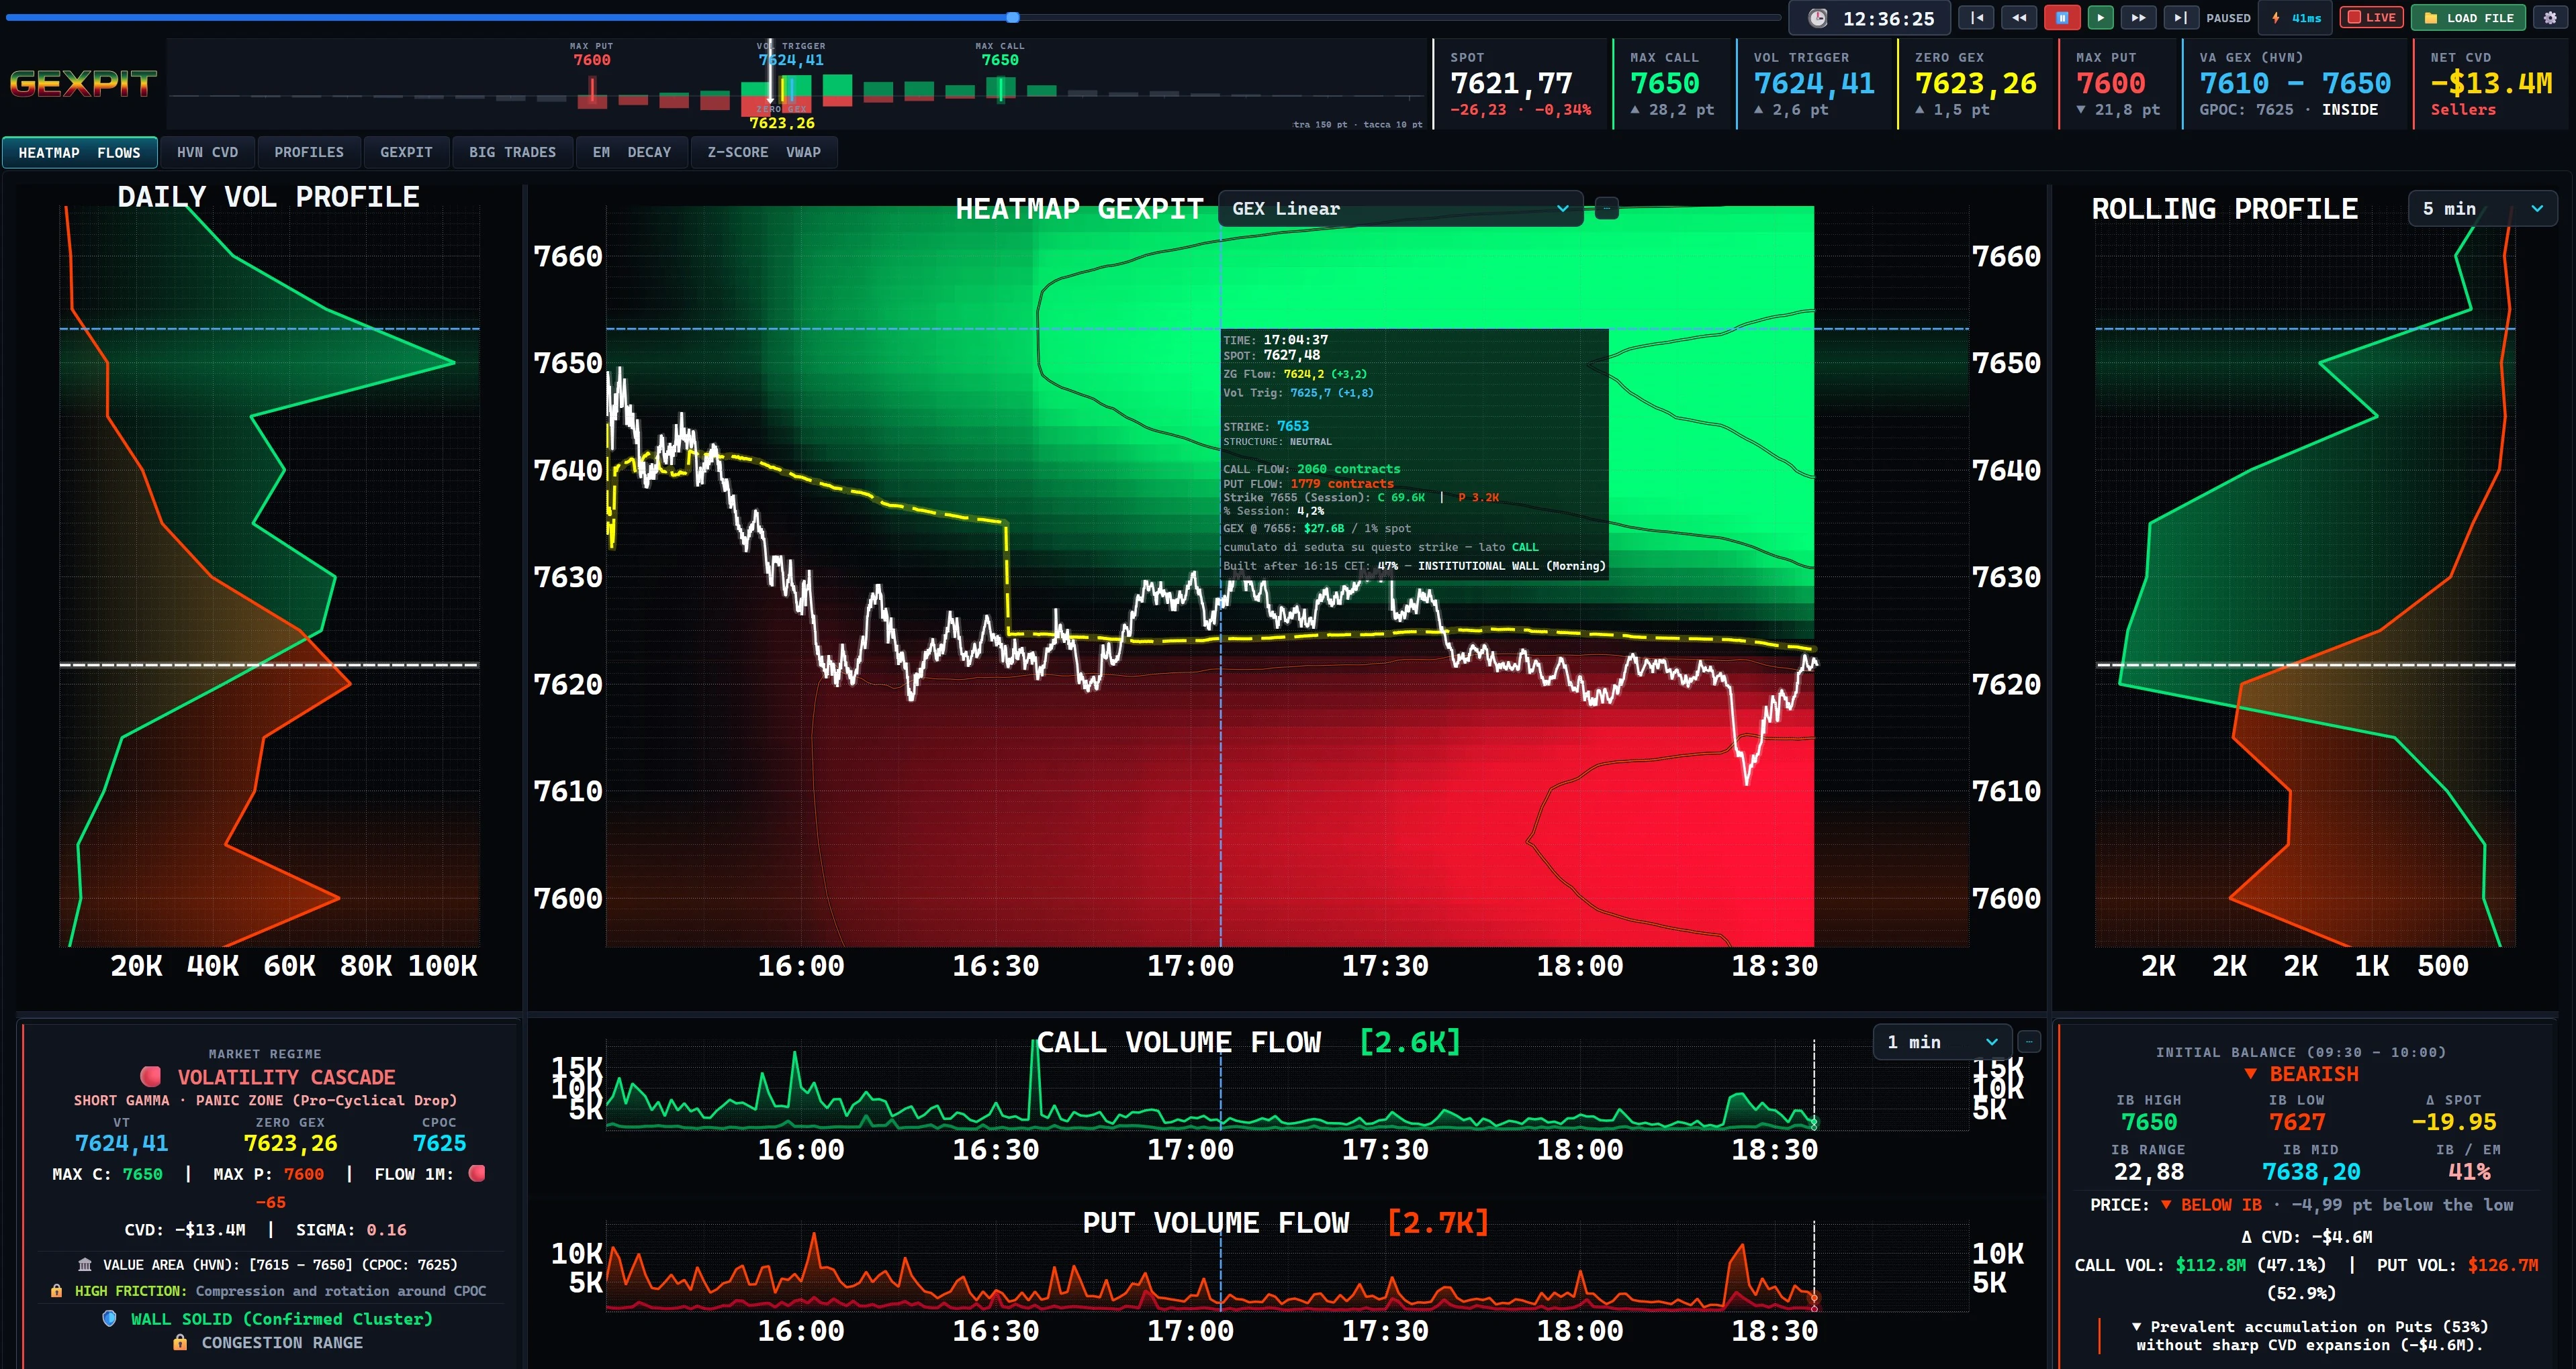
Task: Switch to BIG TRADES tab
Action: point(512,153)
